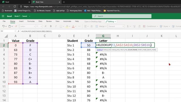Click the Borders icon

(61, 26)
